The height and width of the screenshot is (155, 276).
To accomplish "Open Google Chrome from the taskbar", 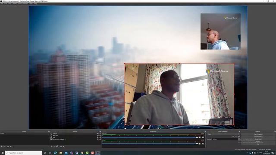I will 82,153.
